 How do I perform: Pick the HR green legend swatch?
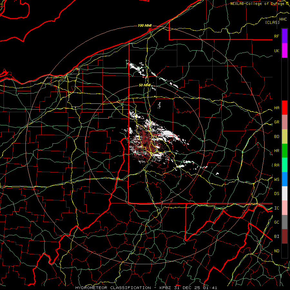point(285,150)
